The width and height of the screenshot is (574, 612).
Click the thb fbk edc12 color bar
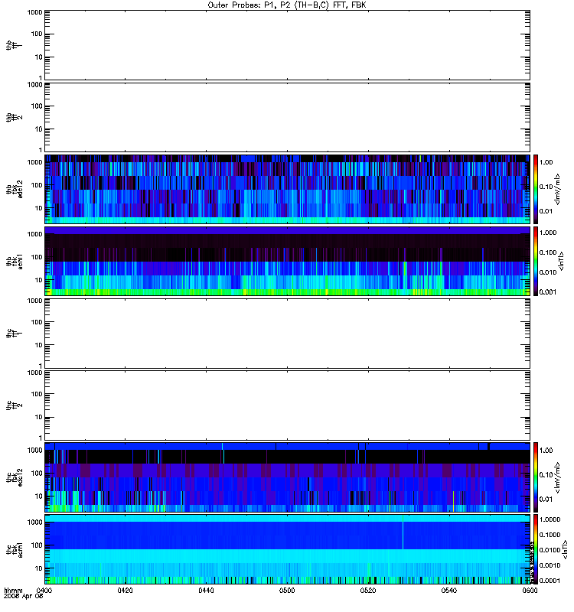coord(536,189)
